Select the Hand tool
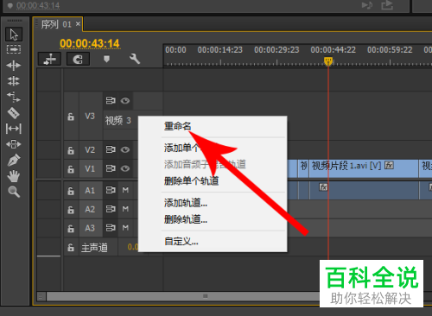Image resolution: width=432 pixels, height=316 pixels. coord(14,176)
